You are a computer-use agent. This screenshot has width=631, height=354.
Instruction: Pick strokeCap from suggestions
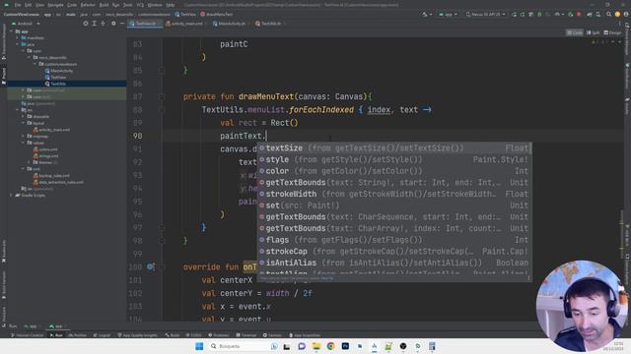click(x=394, y=252)
